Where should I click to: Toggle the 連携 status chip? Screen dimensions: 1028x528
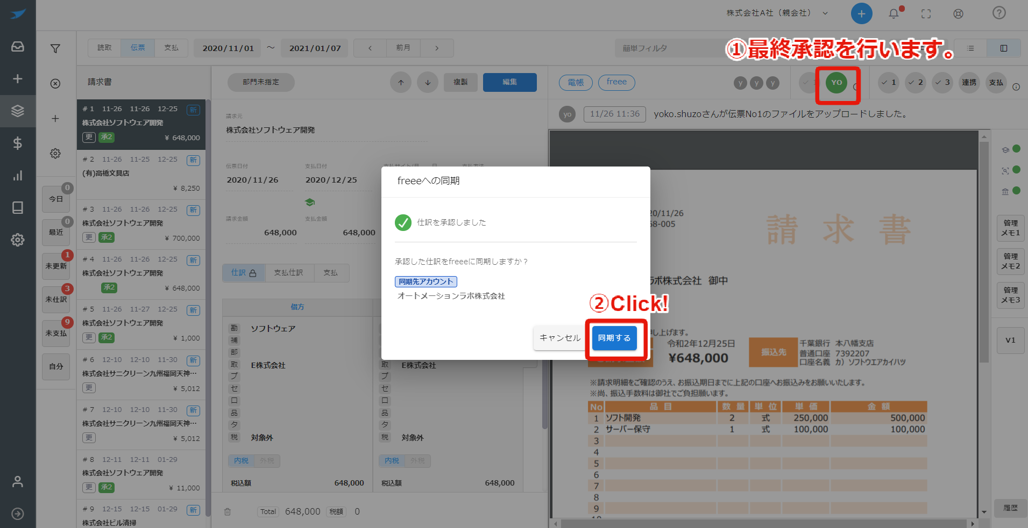coord(969,83)
